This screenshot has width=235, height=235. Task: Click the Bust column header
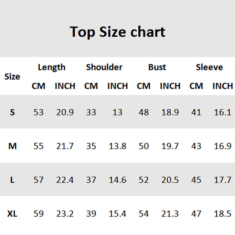tap(157, 67)
